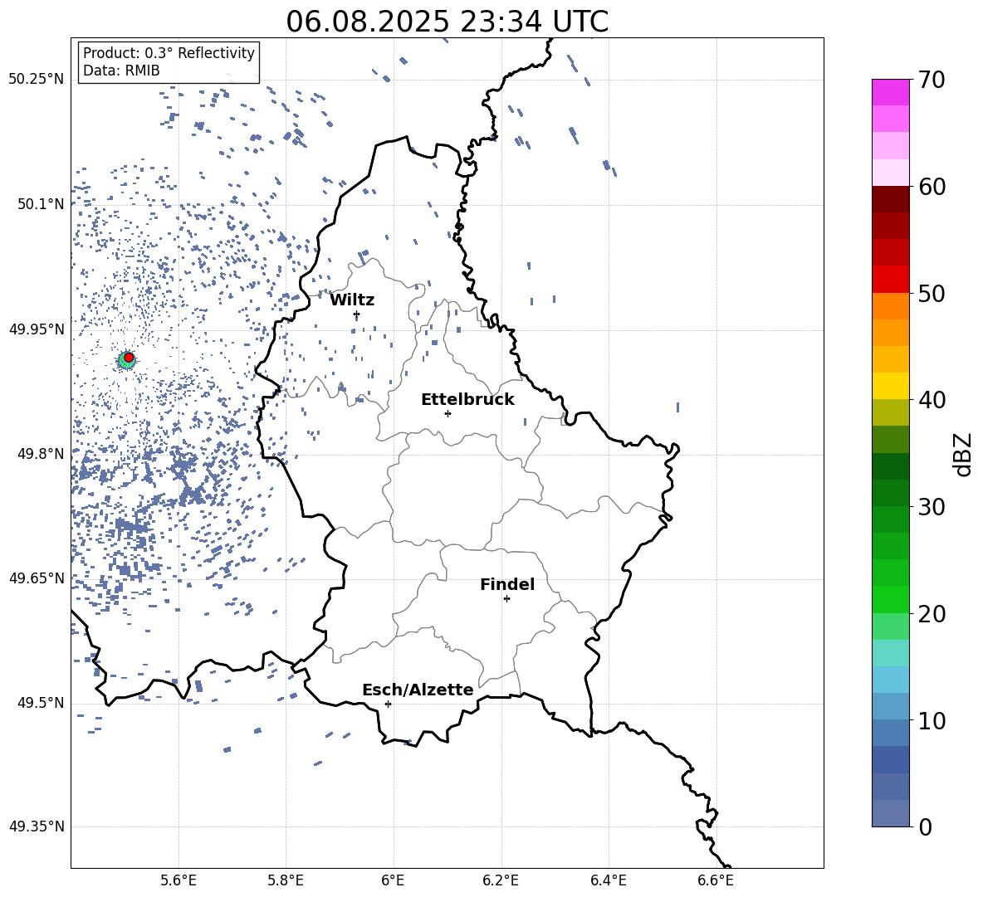
Task: Click the 49.35°N latitude label
Action: [37, 826]
